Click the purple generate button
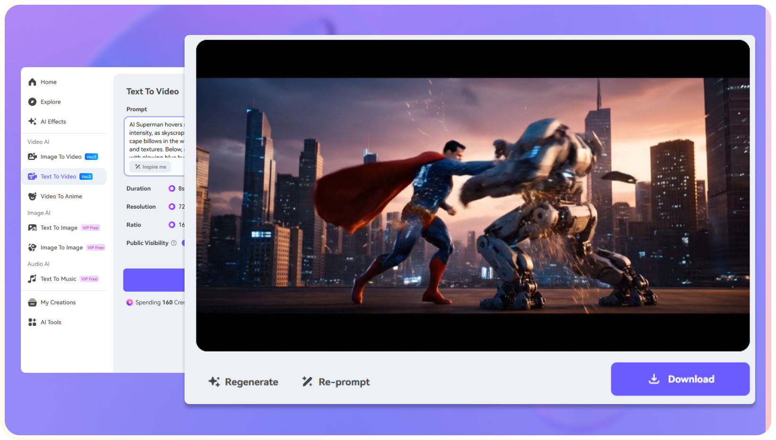The height and width of the screenshot is (440, 776). [154, 280]
